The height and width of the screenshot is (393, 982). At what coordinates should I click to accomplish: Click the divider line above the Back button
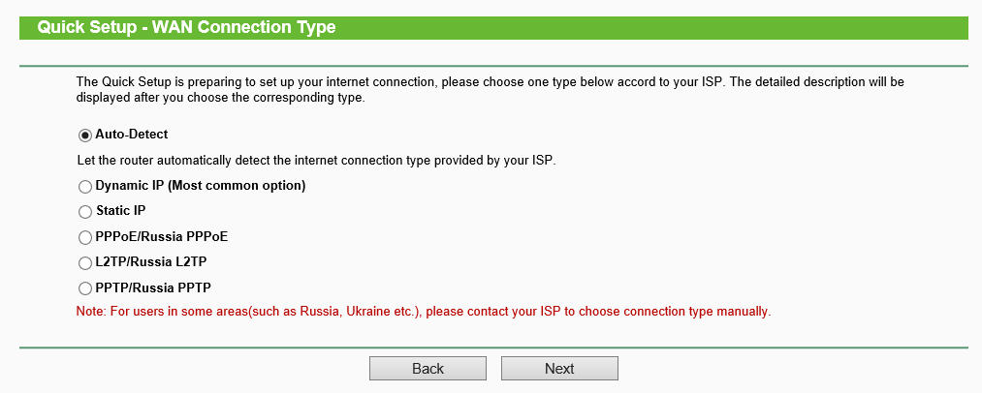tap(493, 347)
